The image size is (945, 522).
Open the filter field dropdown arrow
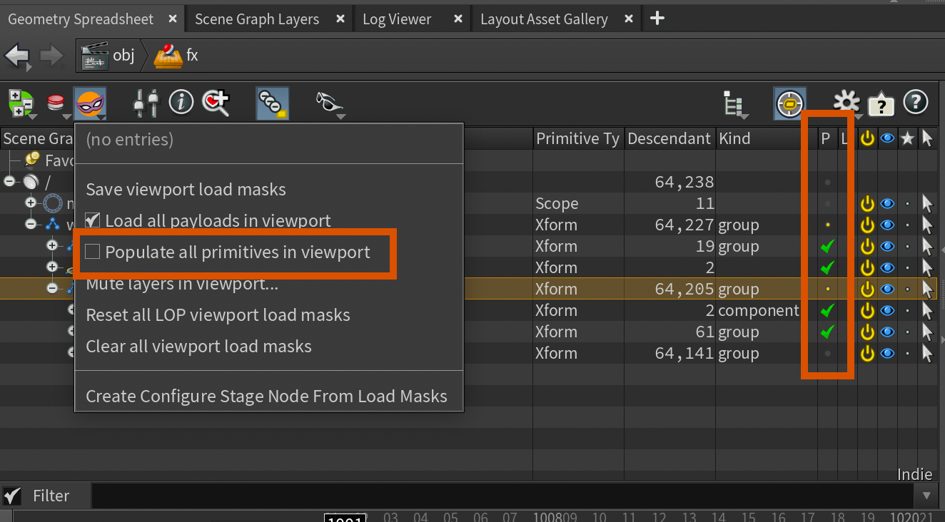tap(926, 496)
